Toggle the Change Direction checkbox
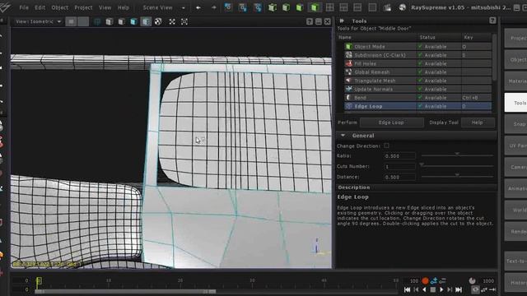 coord(386,146)
